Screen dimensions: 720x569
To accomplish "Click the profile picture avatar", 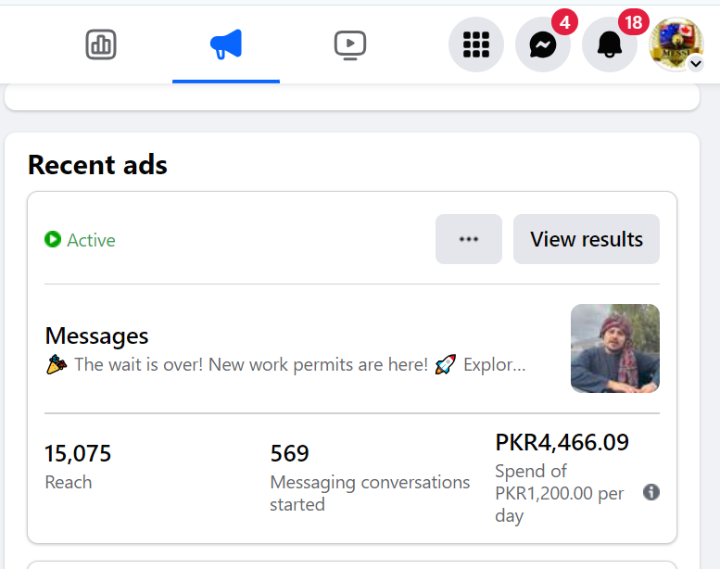I will [675, 43].
